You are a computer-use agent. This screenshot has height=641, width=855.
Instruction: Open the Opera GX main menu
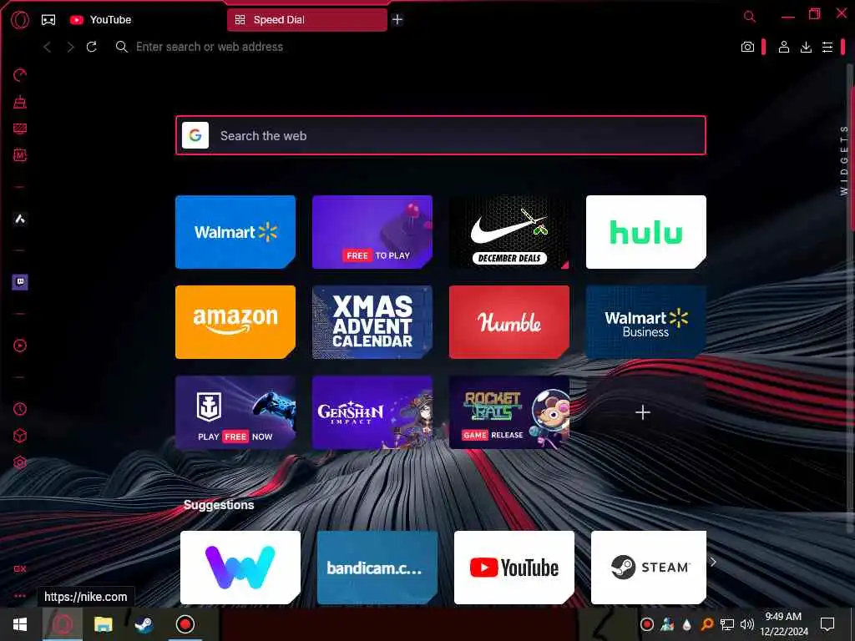(20, 20)
